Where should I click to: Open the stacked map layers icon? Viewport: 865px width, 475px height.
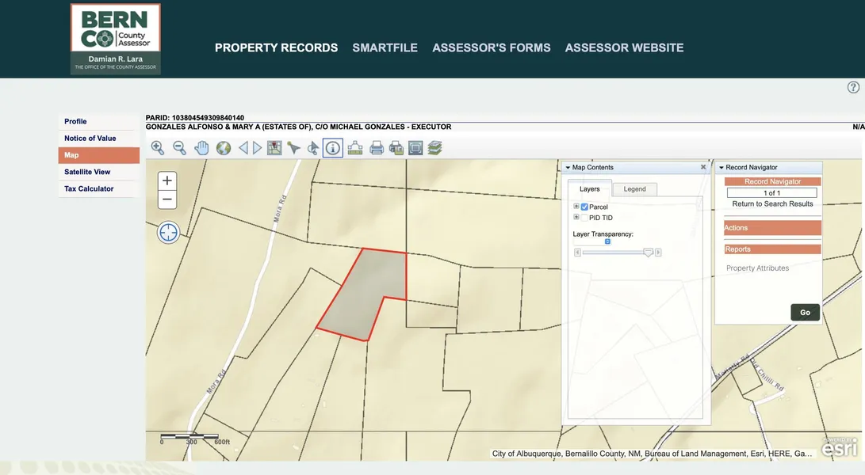tap(434, 148)
